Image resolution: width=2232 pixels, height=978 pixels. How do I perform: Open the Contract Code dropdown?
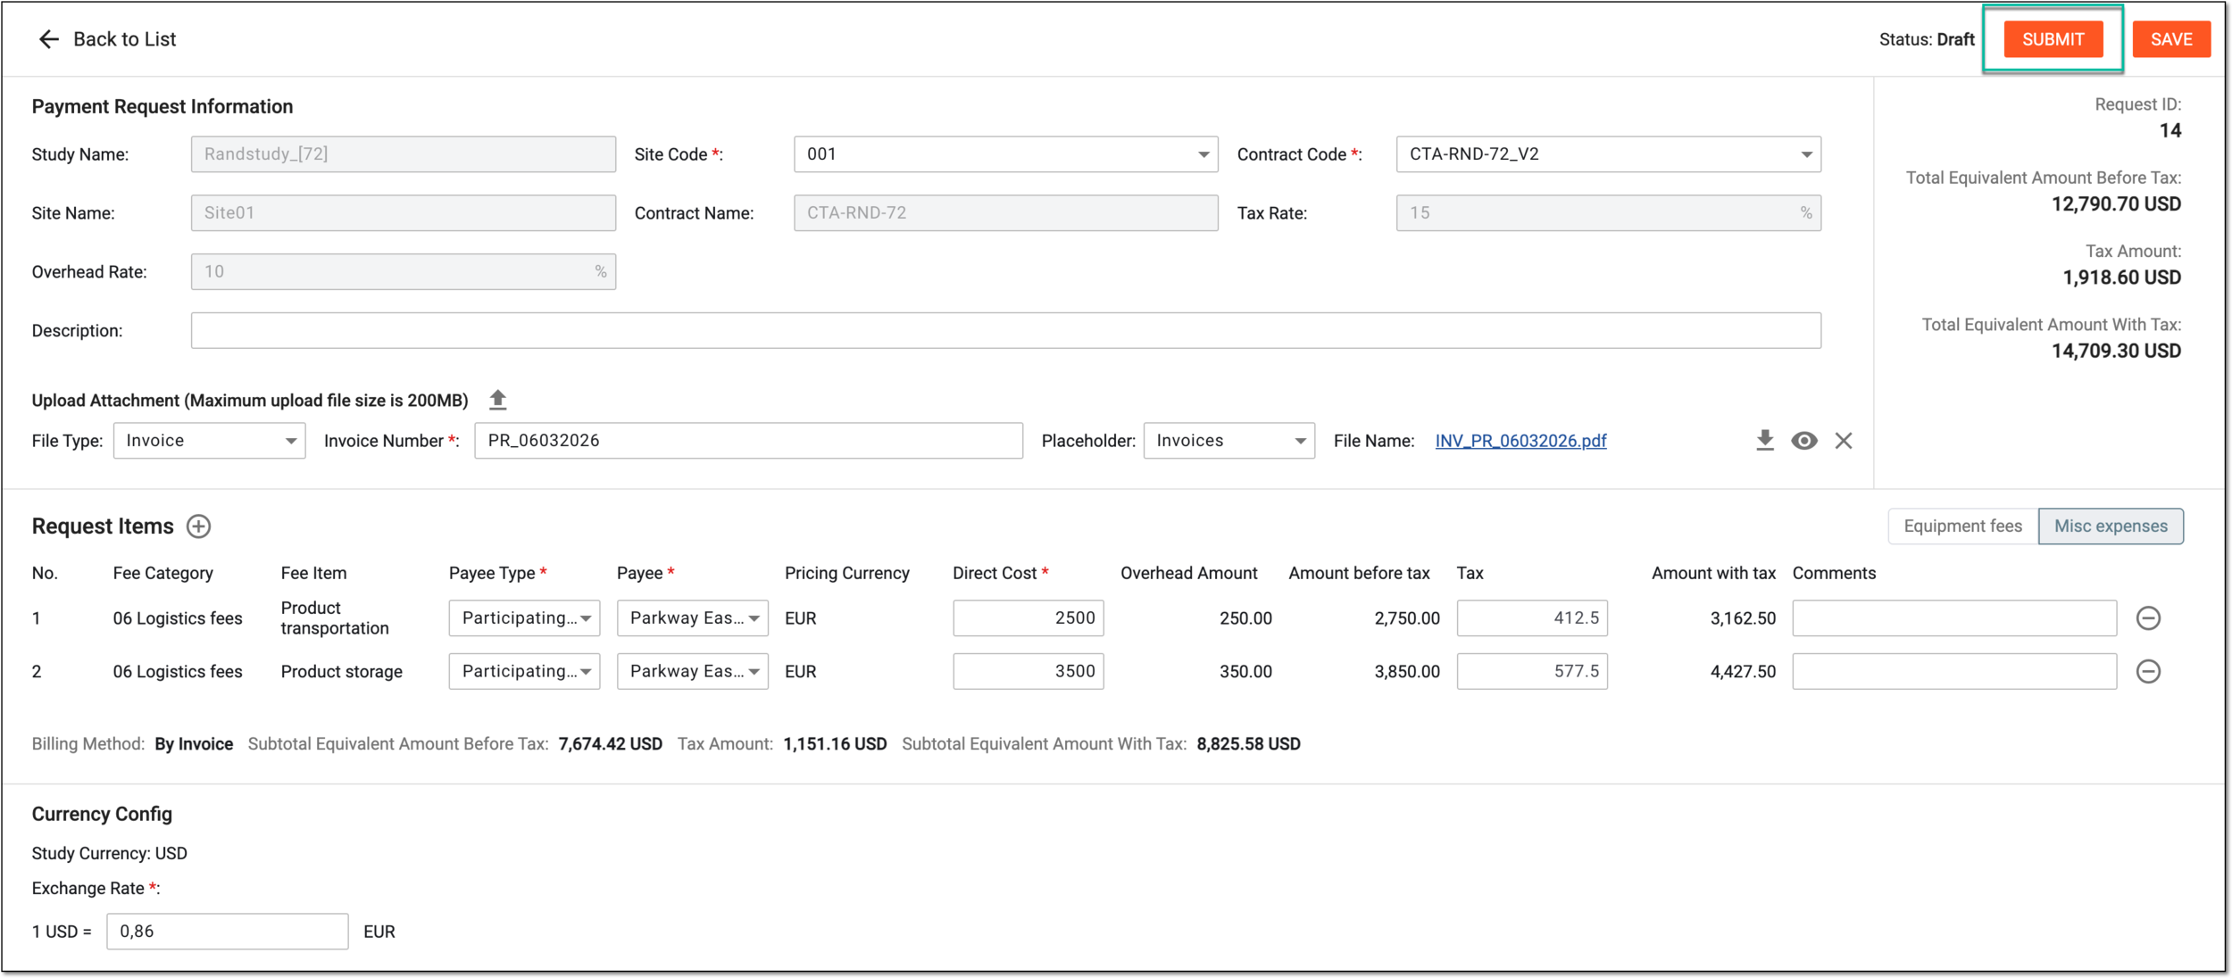[x=1609, y=154]
